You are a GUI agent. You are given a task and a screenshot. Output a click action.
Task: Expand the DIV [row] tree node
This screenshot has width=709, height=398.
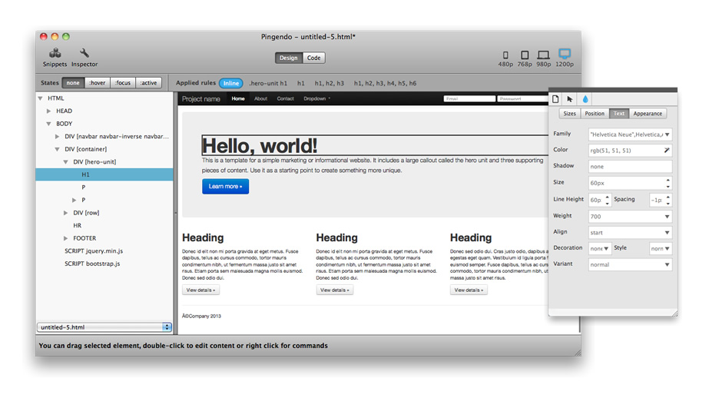coord(67,213)
